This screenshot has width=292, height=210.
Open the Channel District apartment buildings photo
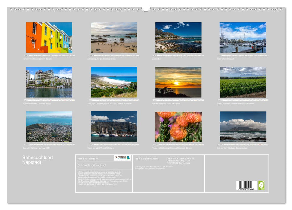[x=49, y=82]
